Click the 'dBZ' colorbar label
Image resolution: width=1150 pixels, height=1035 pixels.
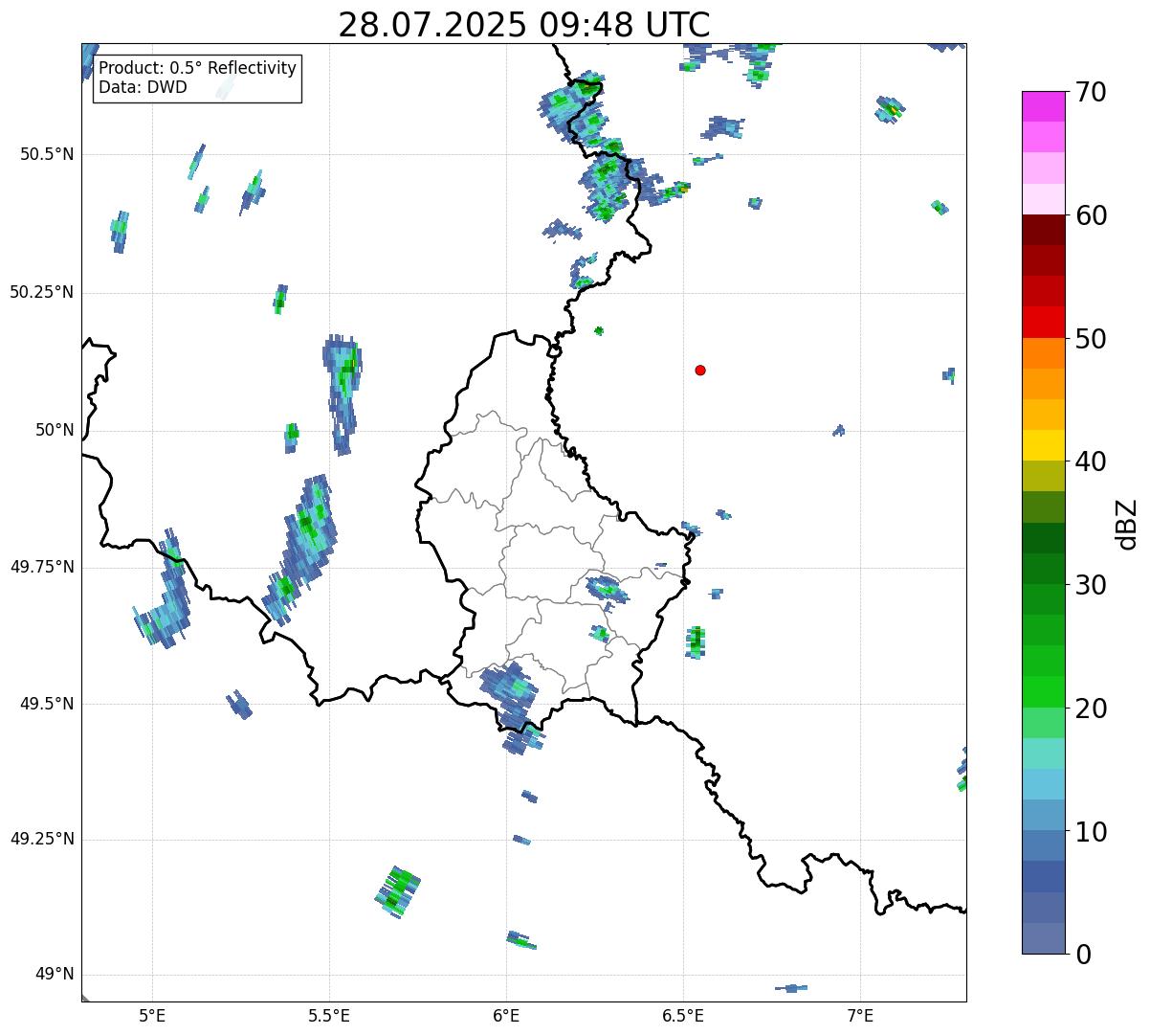pyautogui.click(x=1127, y=523)
